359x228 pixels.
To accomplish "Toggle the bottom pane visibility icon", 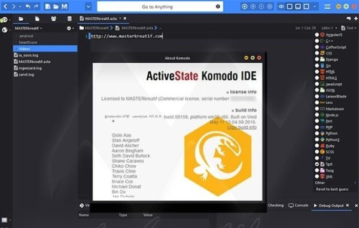I will (298, 7).
